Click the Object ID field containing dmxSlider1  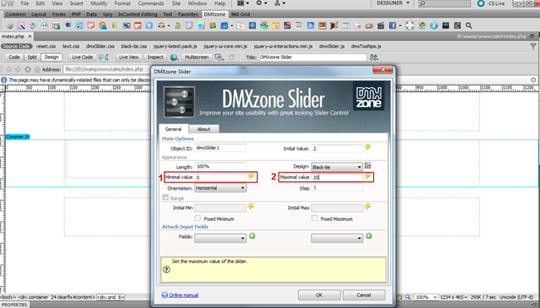pos(220,148)
